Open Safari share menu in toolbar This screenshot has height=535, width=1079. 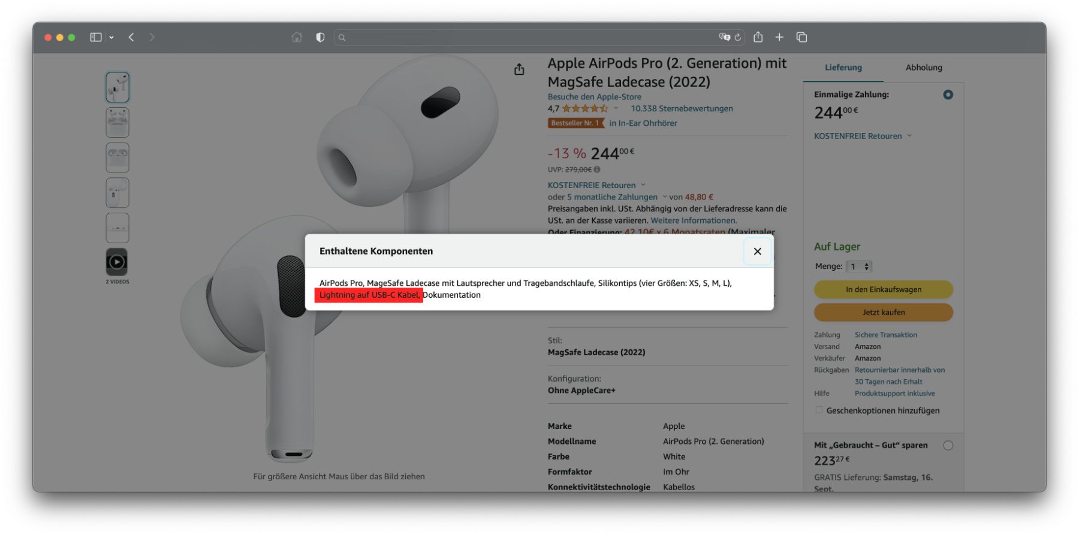(758, 37)
